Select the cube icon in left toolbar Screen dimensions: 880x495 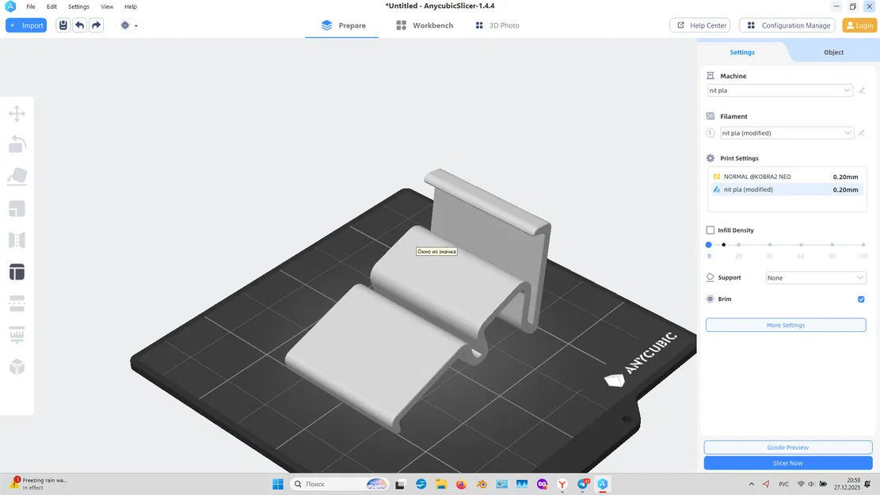coord(17,367)
